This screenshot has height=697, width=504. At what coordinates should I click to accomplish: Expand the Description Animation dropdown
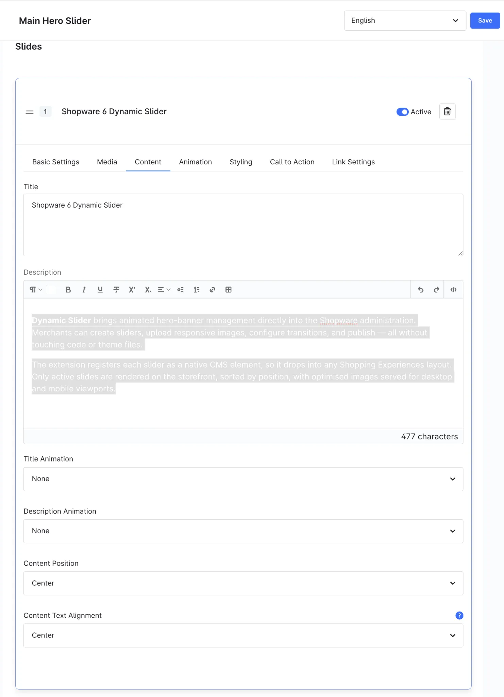pyautogui.click(x=243, y=531)
